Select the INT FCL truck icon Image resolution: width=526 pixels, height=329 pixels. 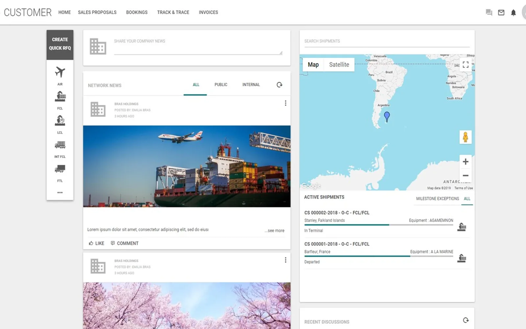[x=60, y=145]
